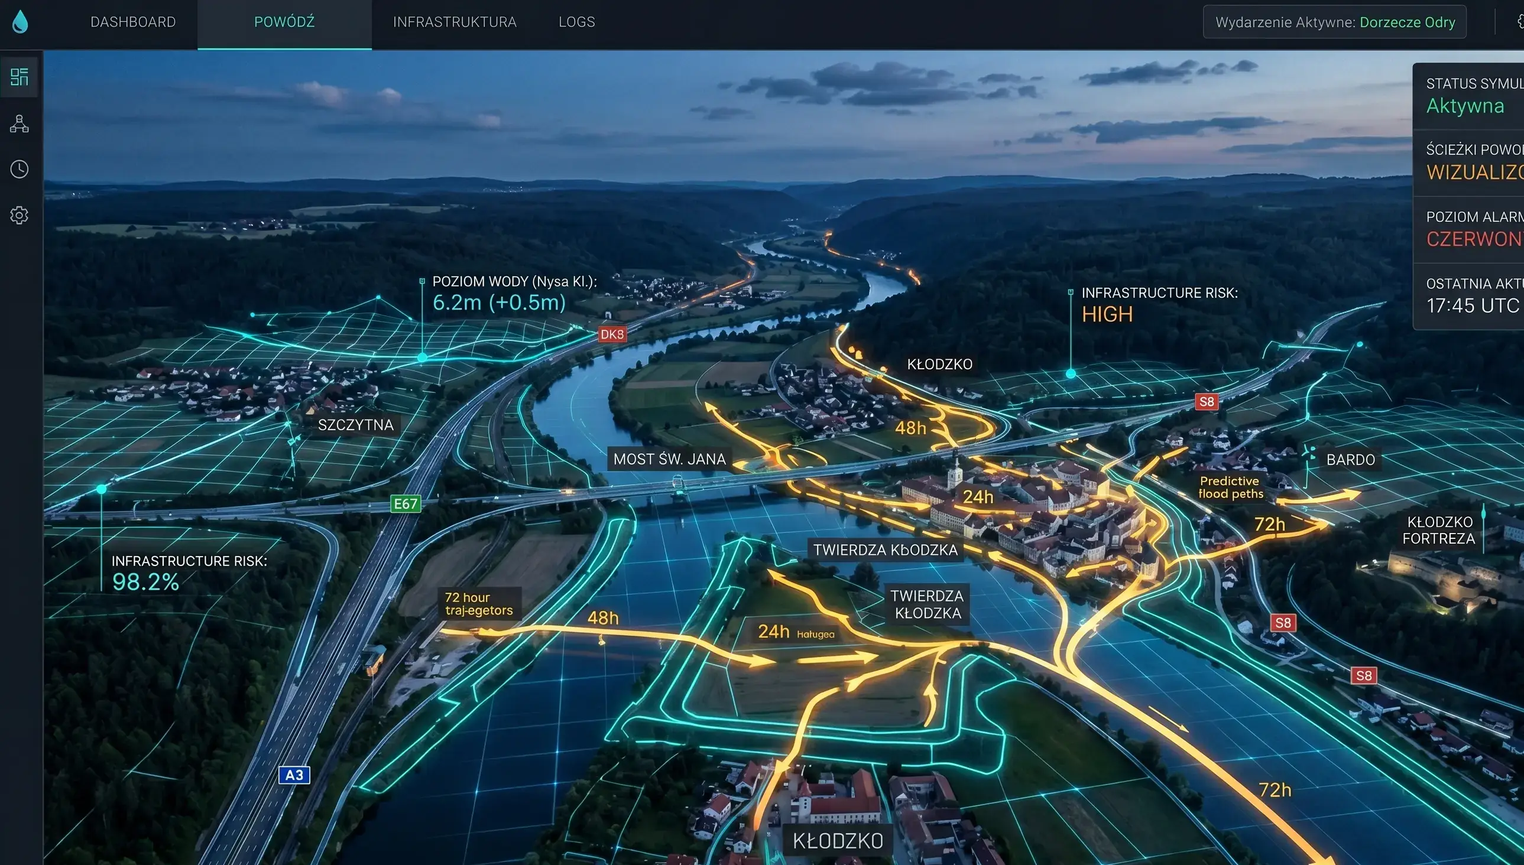Click the large KŁODZKO label at bottom
Image resolution: width=1524 pixels, height=865 pixels.
(x=838, y=841)
